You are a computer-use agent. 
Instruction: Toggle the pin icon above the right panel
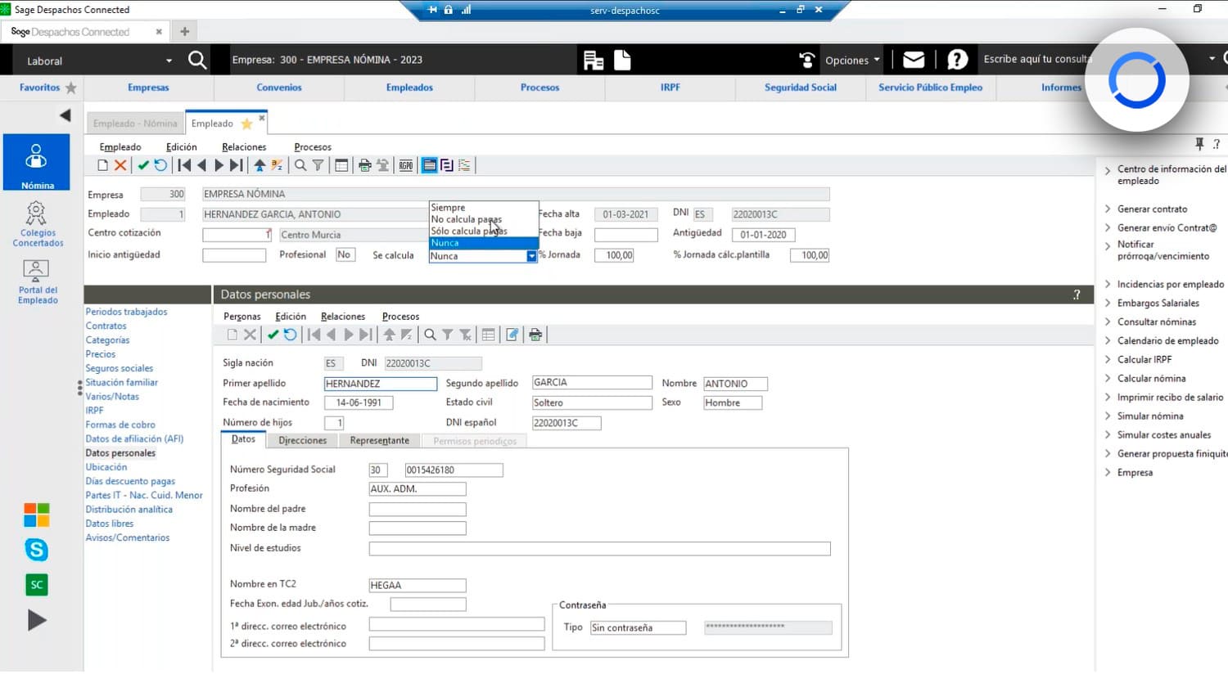(x=1199, y=142)
